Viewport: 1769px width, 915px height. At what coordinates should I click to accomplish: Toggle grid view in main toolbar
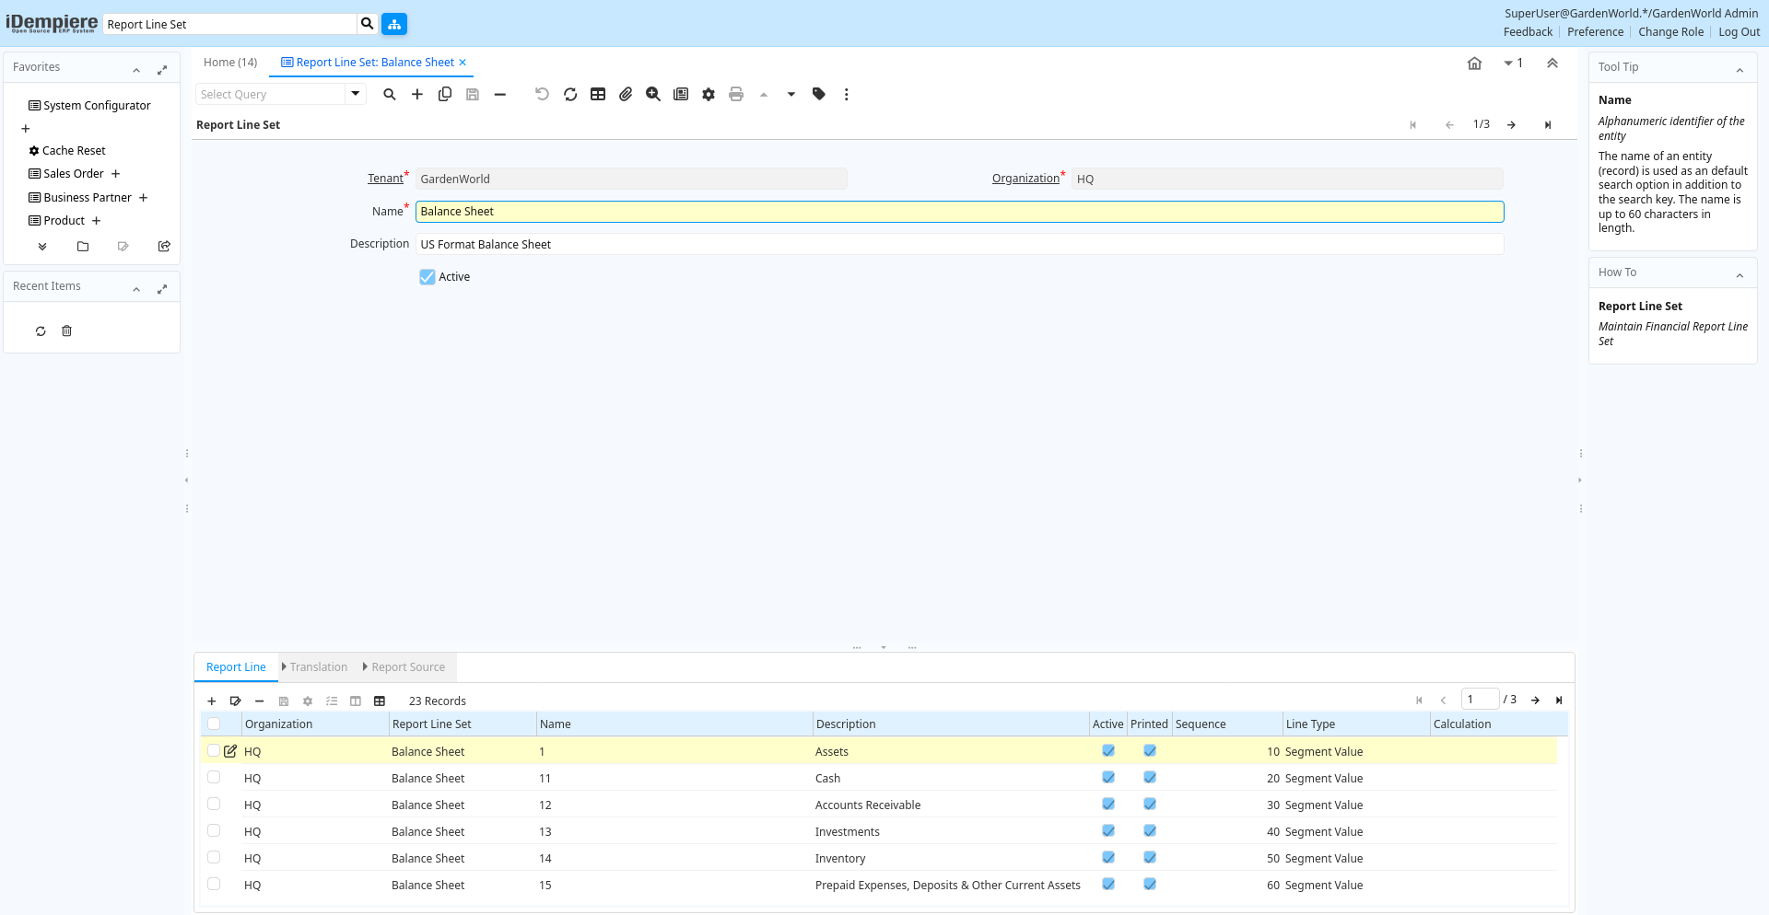point(598,94)
